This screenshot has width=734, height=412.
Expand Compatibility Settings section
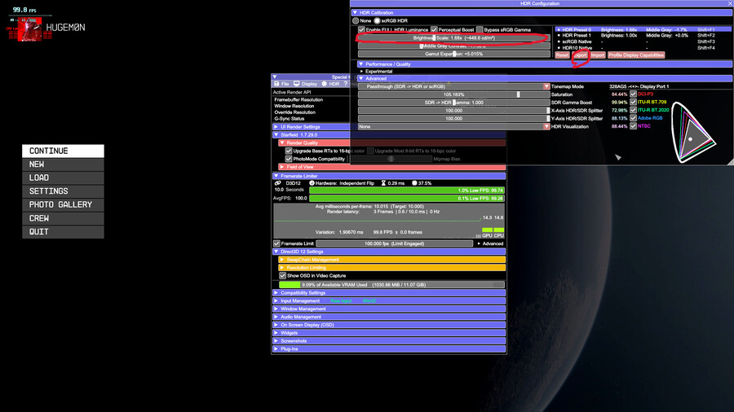389,293
